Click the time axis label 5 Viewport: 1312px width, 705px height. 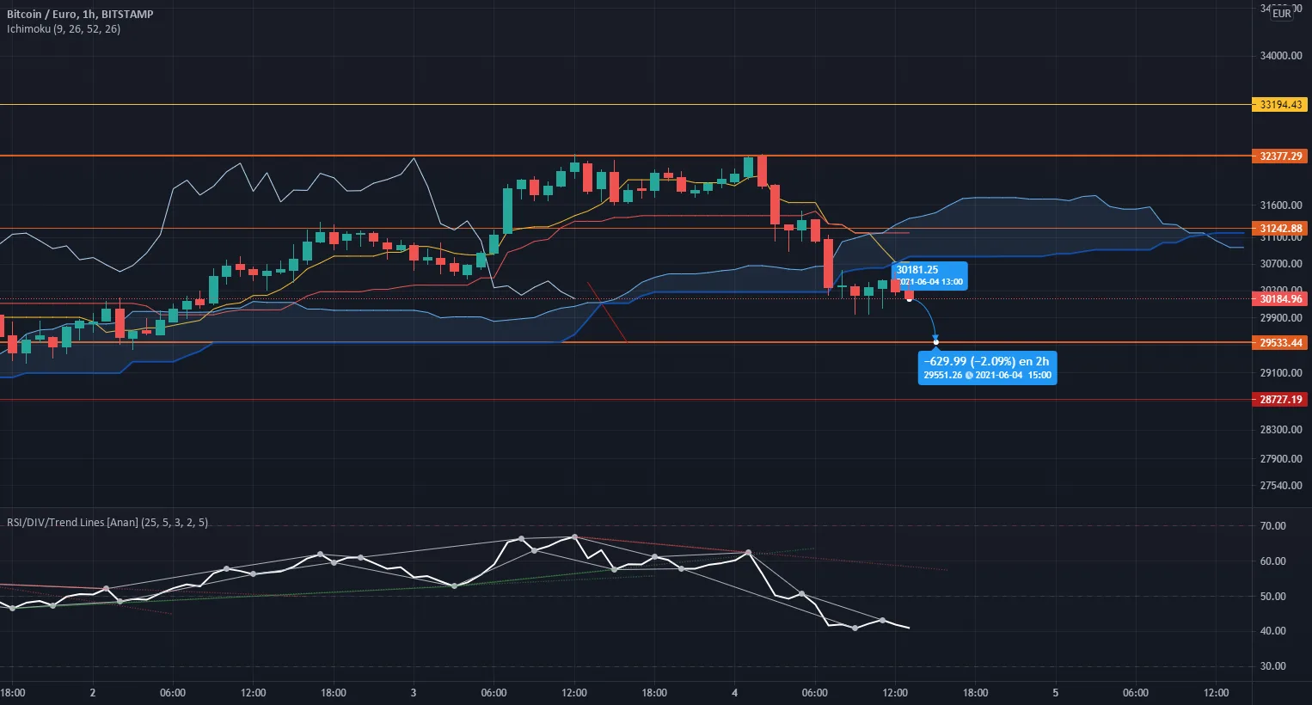pyautogui.click(x=1056, y=693)
